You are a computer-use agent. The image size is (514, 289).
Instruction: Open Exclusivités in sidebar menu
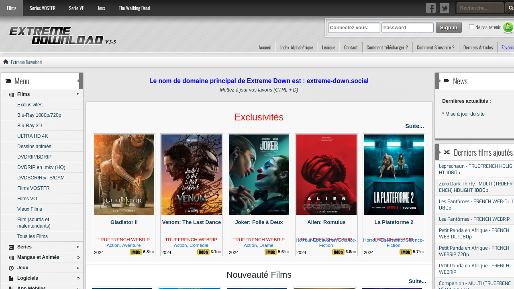click(30, 105)
